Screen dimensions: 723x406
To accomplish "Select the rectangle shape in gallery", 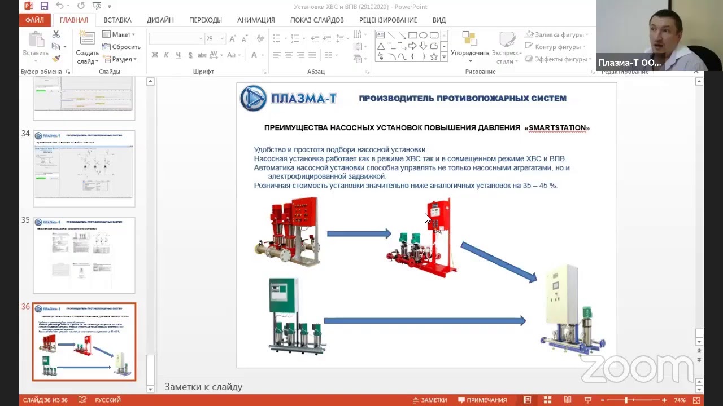I will pos(413,35).
